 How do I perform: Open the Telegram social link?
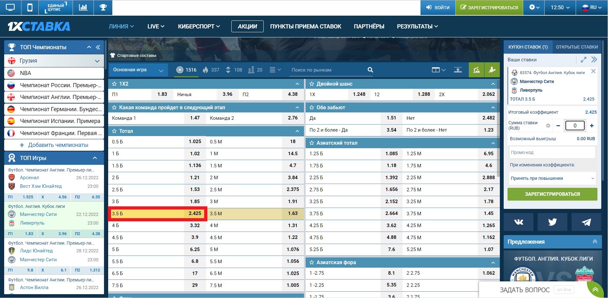(586, 222)
